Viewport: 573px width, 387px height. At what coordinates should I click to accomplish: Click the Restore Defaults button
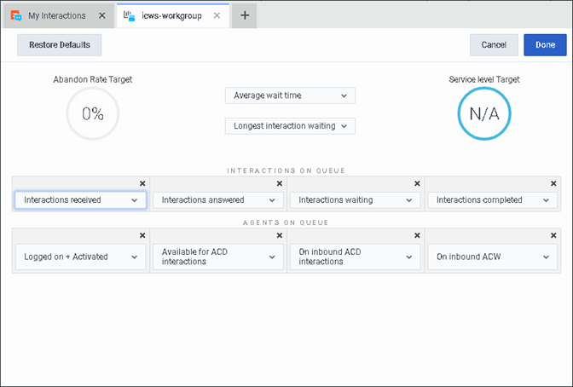pos(59,45)
